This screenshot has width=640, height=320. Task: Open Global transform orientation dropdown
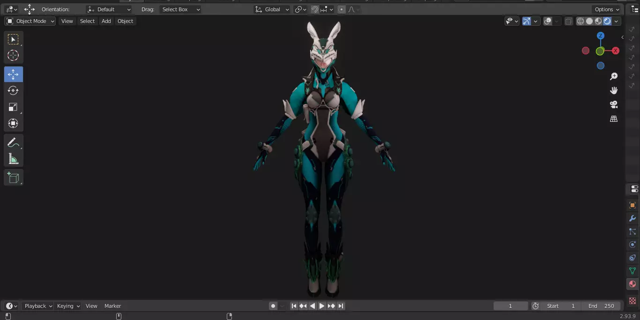point(272,9)
